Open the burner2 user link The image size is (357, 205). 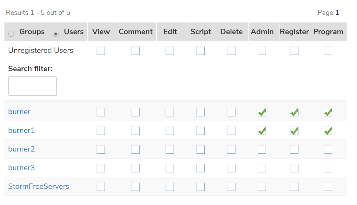(21, 149)
